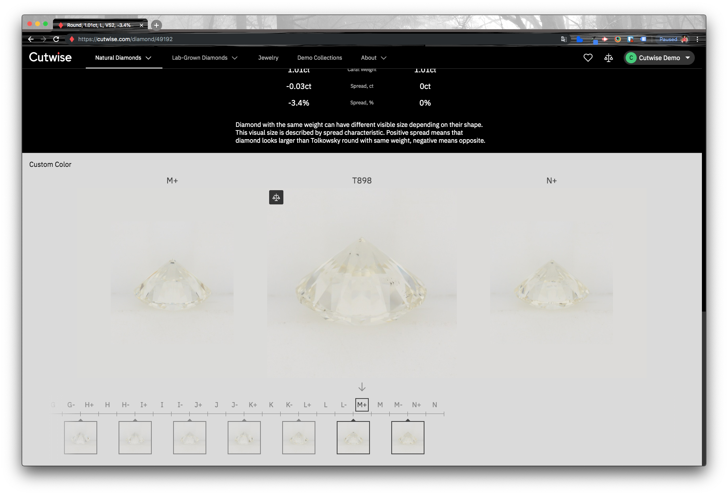Select the M+ color grade on scale
728x495 pixels.
pyautogui.click(x=362, y=405)
